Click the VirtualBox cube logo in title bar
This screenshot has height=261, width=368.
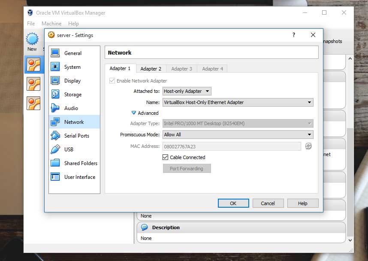(30, 12)
